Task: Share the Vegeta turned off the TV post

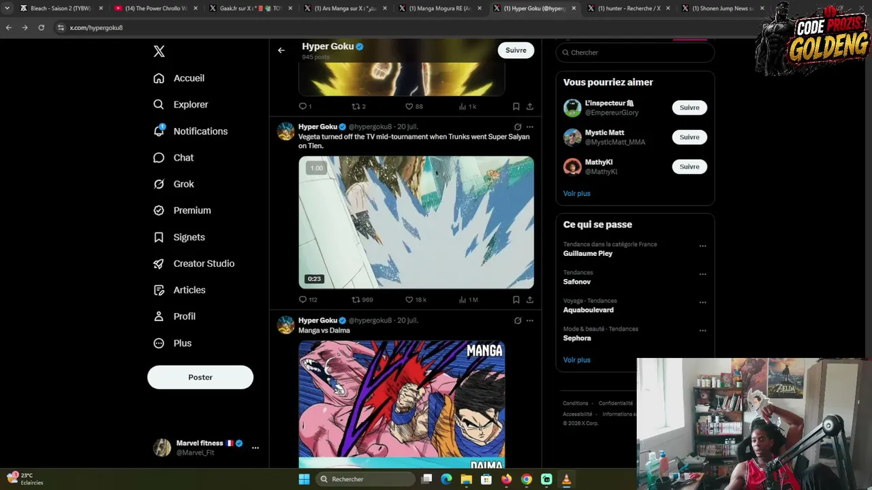Action: (529, 299)
